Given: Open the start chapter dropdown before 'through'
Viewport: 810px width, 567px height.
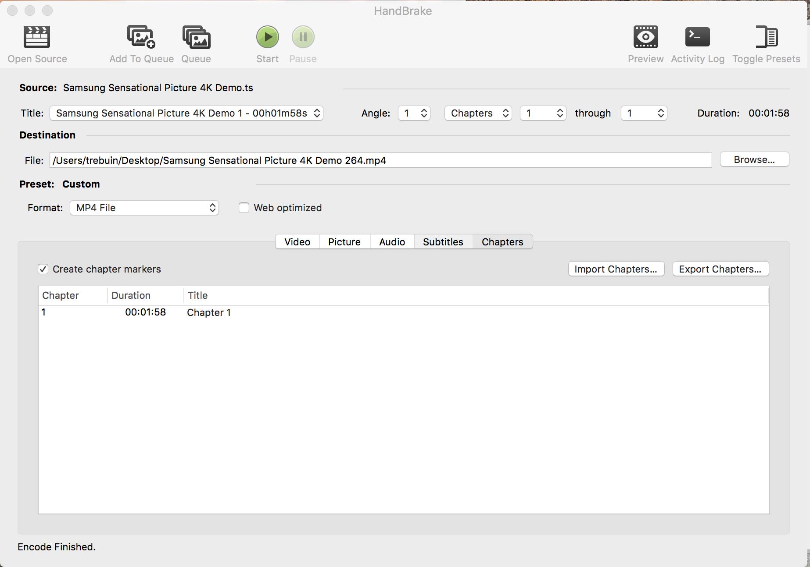Looking at the screenshot, I should 543,113.
